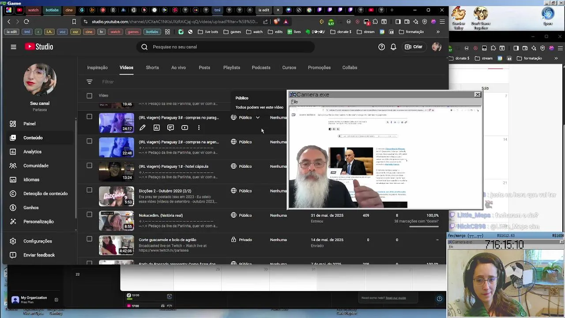Open the account avatar in Studio header
Image resolution: width=565 pixels, height=318 pixels.
(437, 47)
